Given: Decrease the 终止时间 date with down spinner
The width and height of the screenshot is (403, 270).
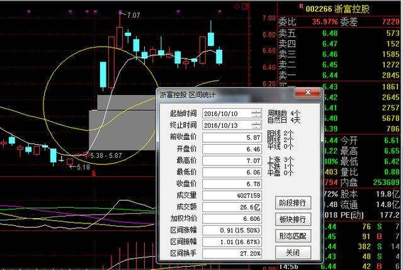Looking at the screenshot, I should [x=256, y=127].
